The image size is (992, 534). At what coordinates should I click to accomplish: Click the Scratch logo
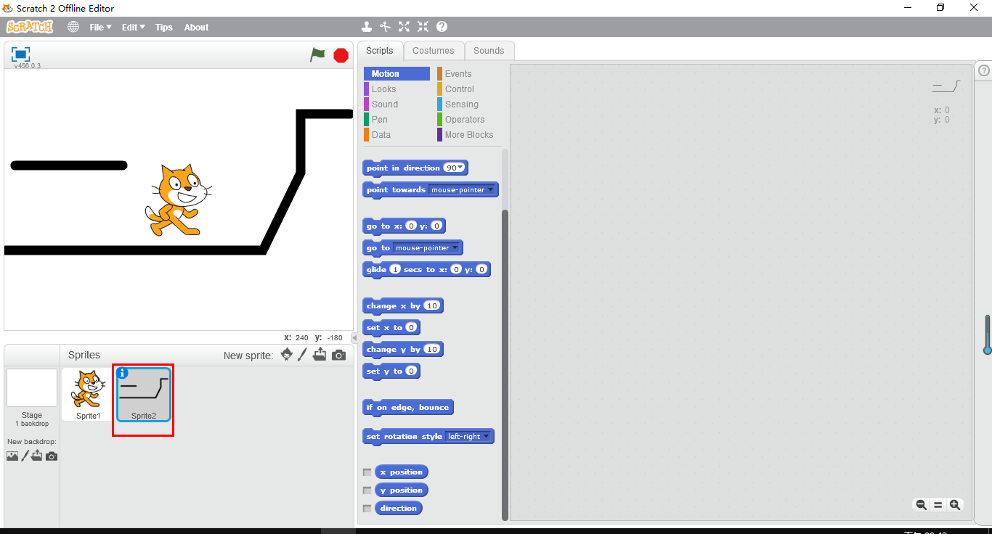(30, 27)
